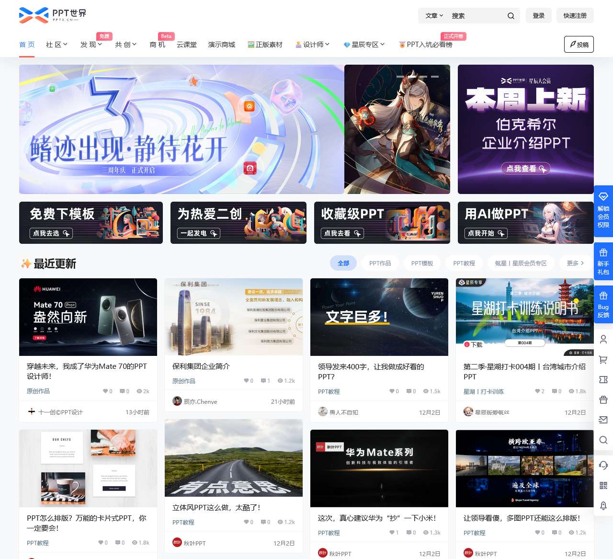Open the 有点意思 road card thumbnail
Viewport: 613px width, 559px height.
pos(234,458)
